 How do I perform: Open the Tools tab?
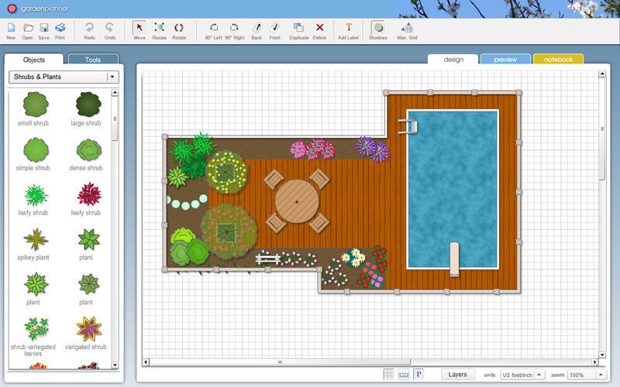[93, 60]
